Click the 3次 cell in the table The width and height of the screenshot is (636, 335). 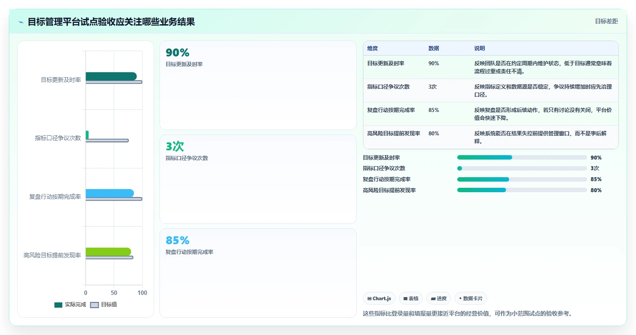433,87
